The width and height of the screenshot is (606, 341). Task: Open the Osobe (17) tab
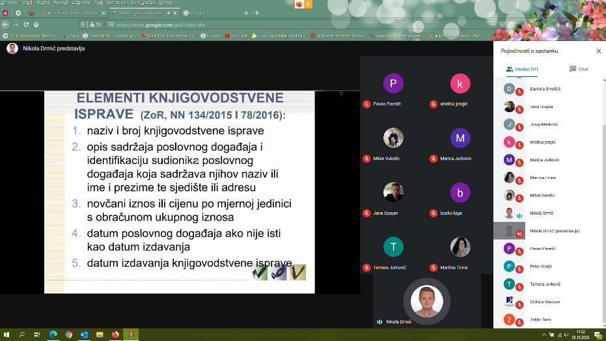point(522,69)
